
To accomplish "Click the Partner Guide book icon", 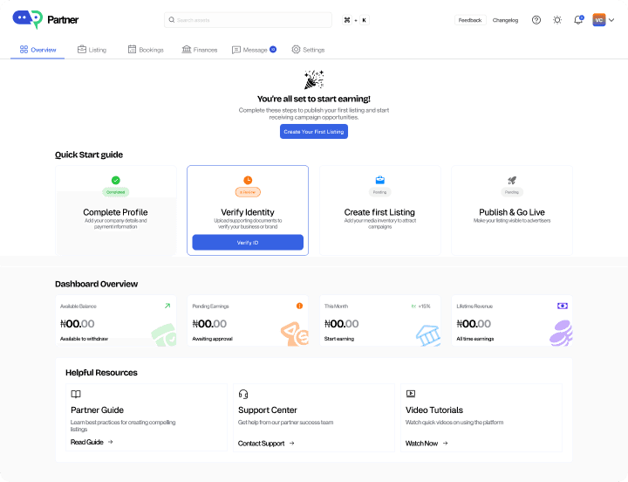I will 76,394.
